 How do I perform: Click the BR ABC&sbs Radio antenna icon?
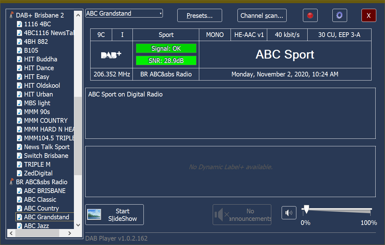[12, 182]
